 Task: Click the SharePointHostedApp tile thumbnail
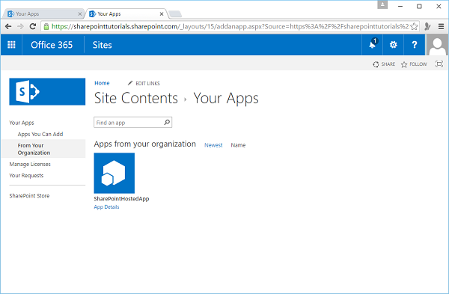point(114,174)
